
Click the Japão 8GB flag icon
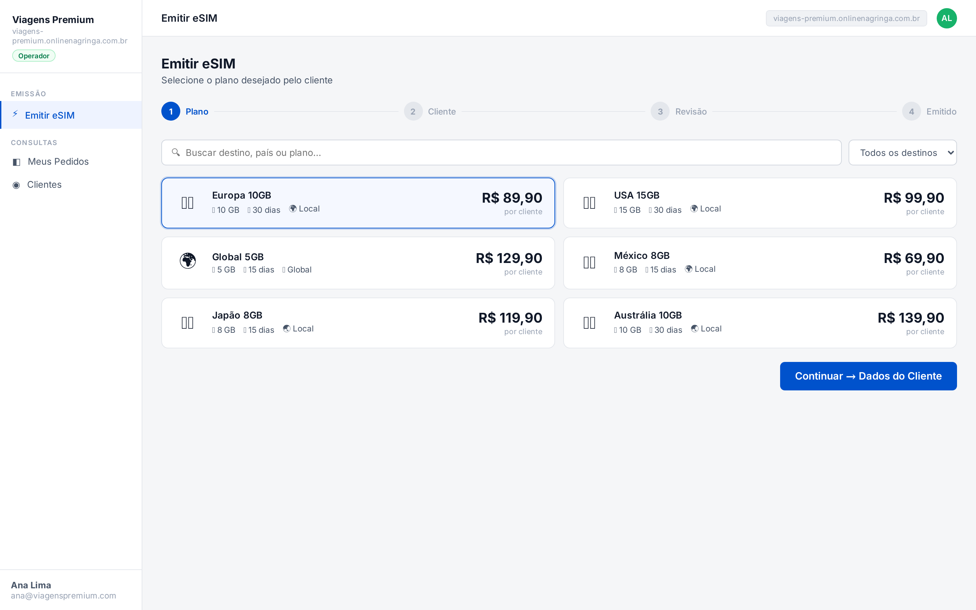pos(187,323)
